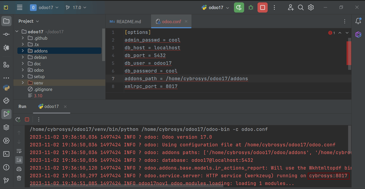Open the branch dropdown labeled 17.0
Screen dimensions: 365x189
pyautogui.click(x=76, y=7)
